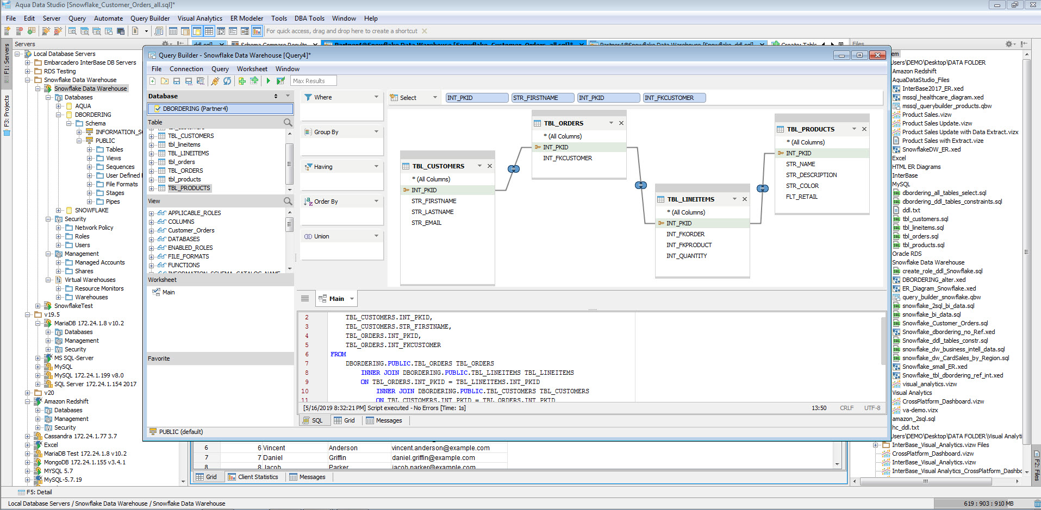The height and width of the screenshot is (510, 1041).
Task: Execute the query with the green play icon
Action: click(x=269, y=80)
